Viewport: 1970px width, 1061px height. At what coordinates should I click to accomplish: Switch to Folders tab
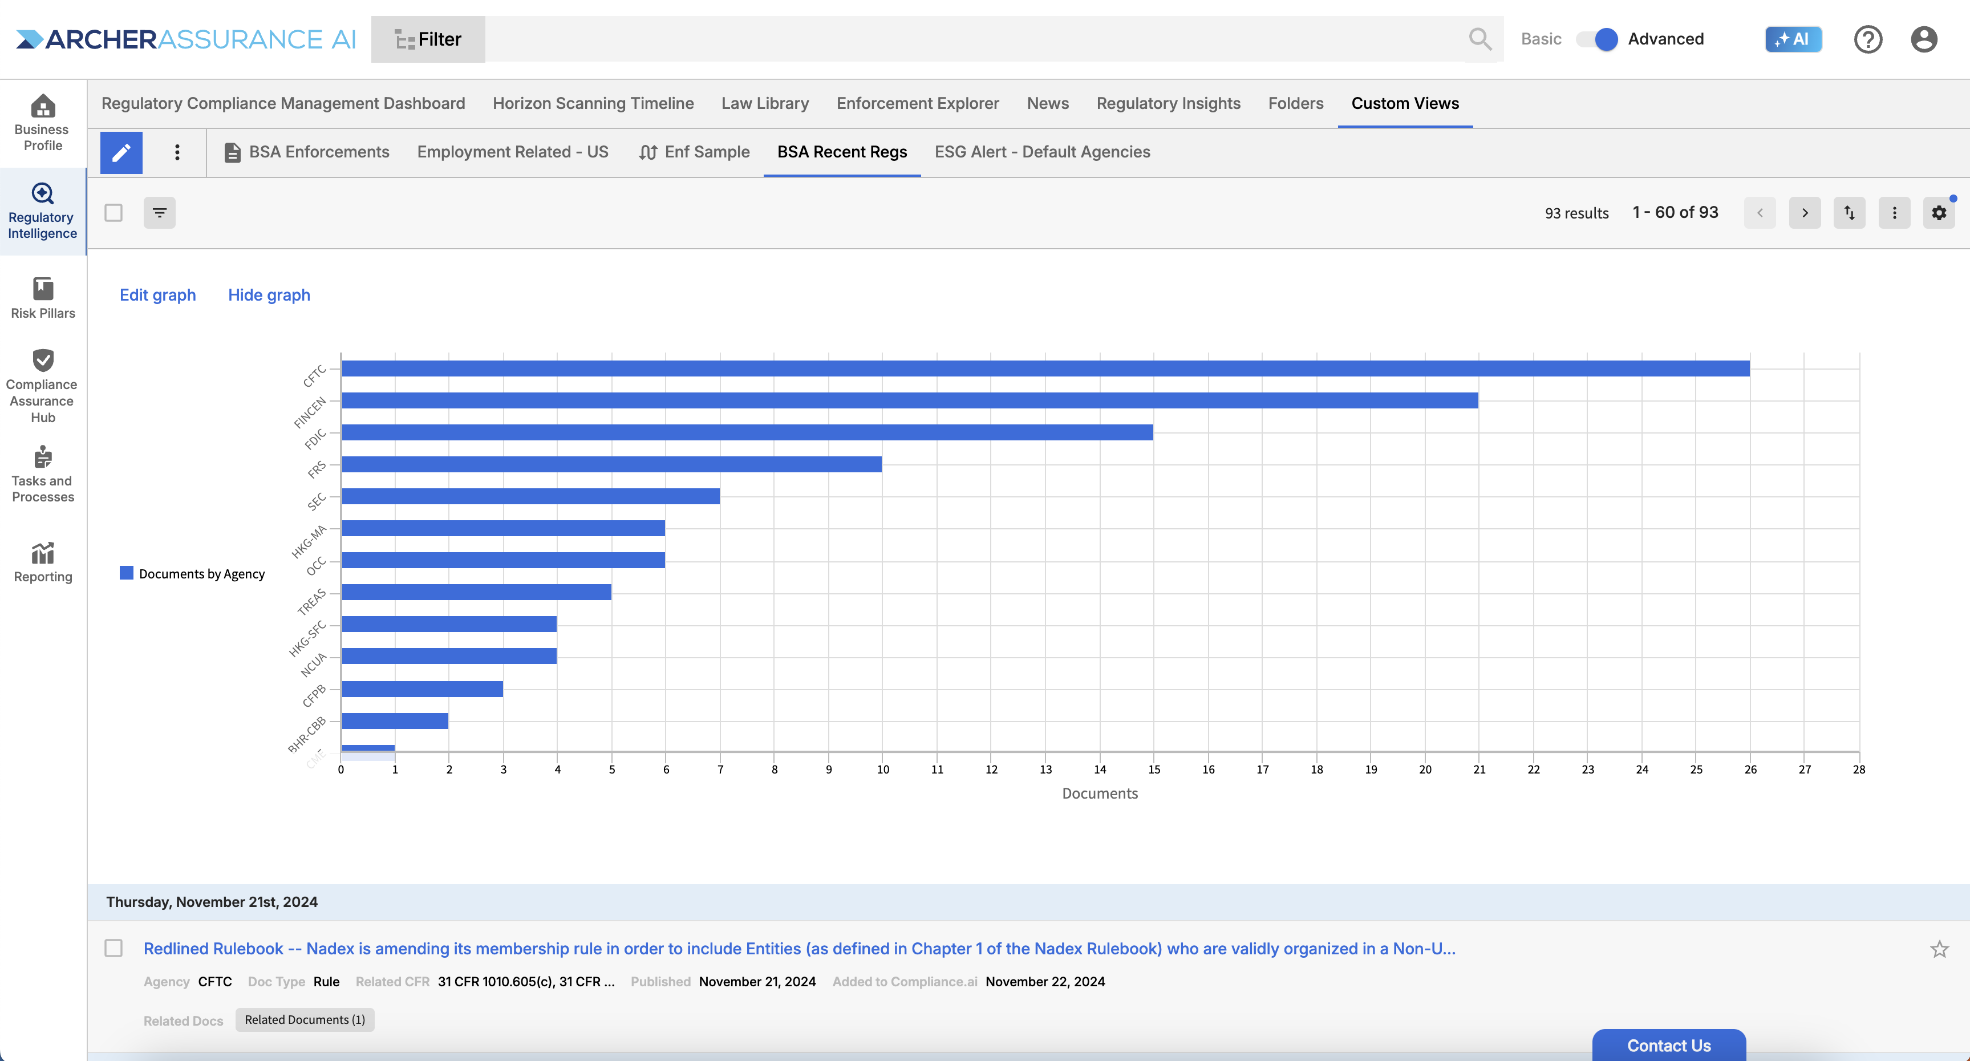(1295, 103)
